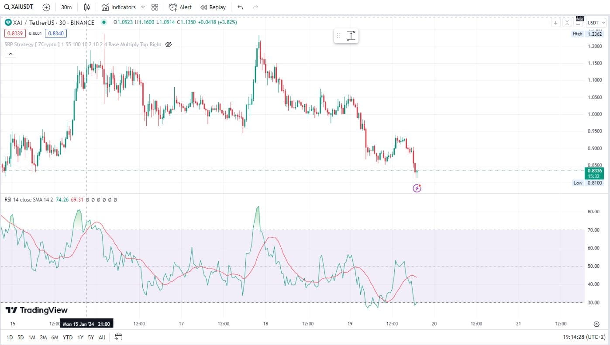Click the undo arrow button
The height and width of the screenshot is (345, 610).
pyautogui.click(x=240, y=7)
